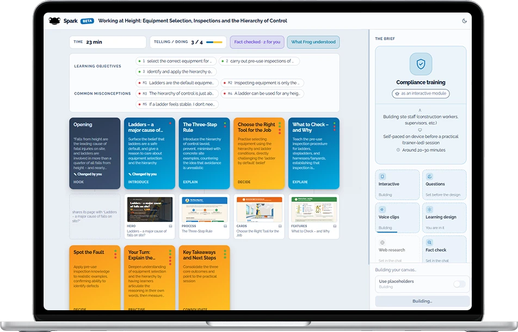Click the small icon beside the HERO label

[x=170, y=226]
